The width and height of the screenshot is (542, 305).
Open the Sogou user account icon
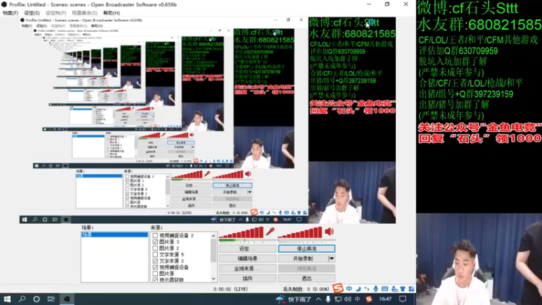click(x=394, y=289)
